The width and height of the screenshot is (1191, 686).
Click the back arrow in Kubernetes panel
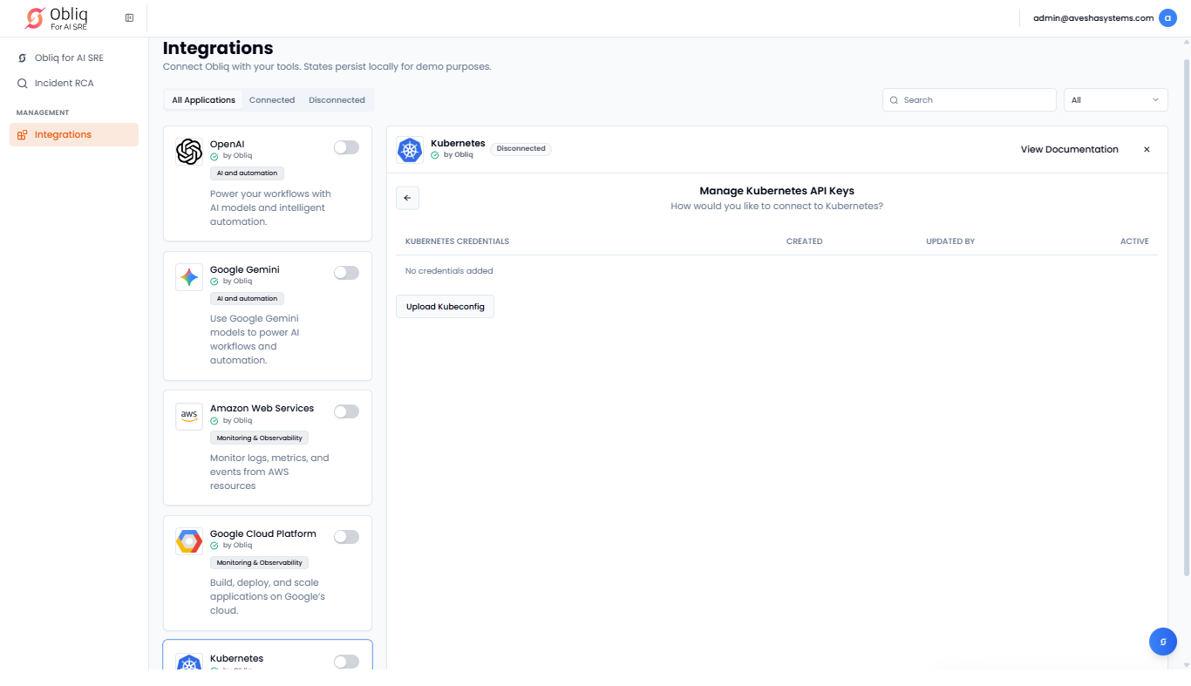tap(407, 198)
